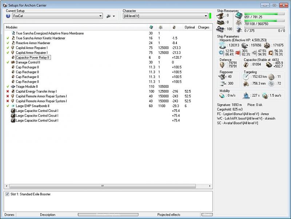The image size is (291, 219).
Task: Open the Character All level V dropdown
Action: click(166, 16)
